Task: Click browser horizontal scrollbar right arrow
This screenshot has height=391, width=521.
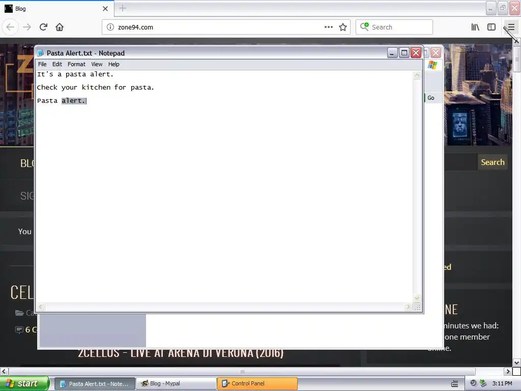Action: pos(508,371)
